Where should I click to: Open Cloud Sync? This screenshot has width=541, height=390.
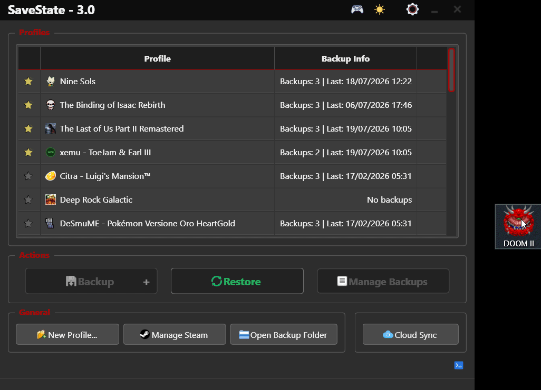[411, 334]
